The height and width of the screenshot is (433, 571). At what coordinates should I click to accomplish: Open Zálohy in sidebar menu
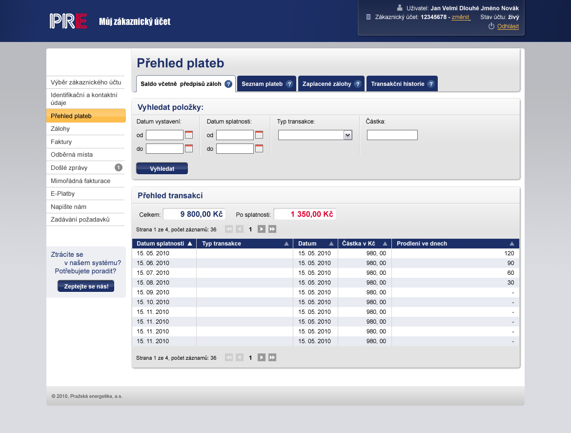[85, 129]
